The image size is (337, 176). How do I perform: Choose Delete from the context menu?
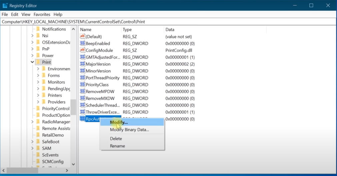point(132,139)
